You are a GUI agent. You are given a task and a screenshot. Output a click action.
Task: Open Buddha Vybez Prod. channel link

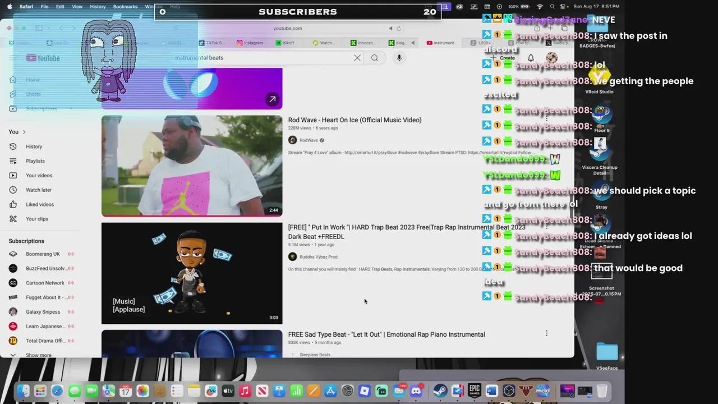click(x=319, y=257)
